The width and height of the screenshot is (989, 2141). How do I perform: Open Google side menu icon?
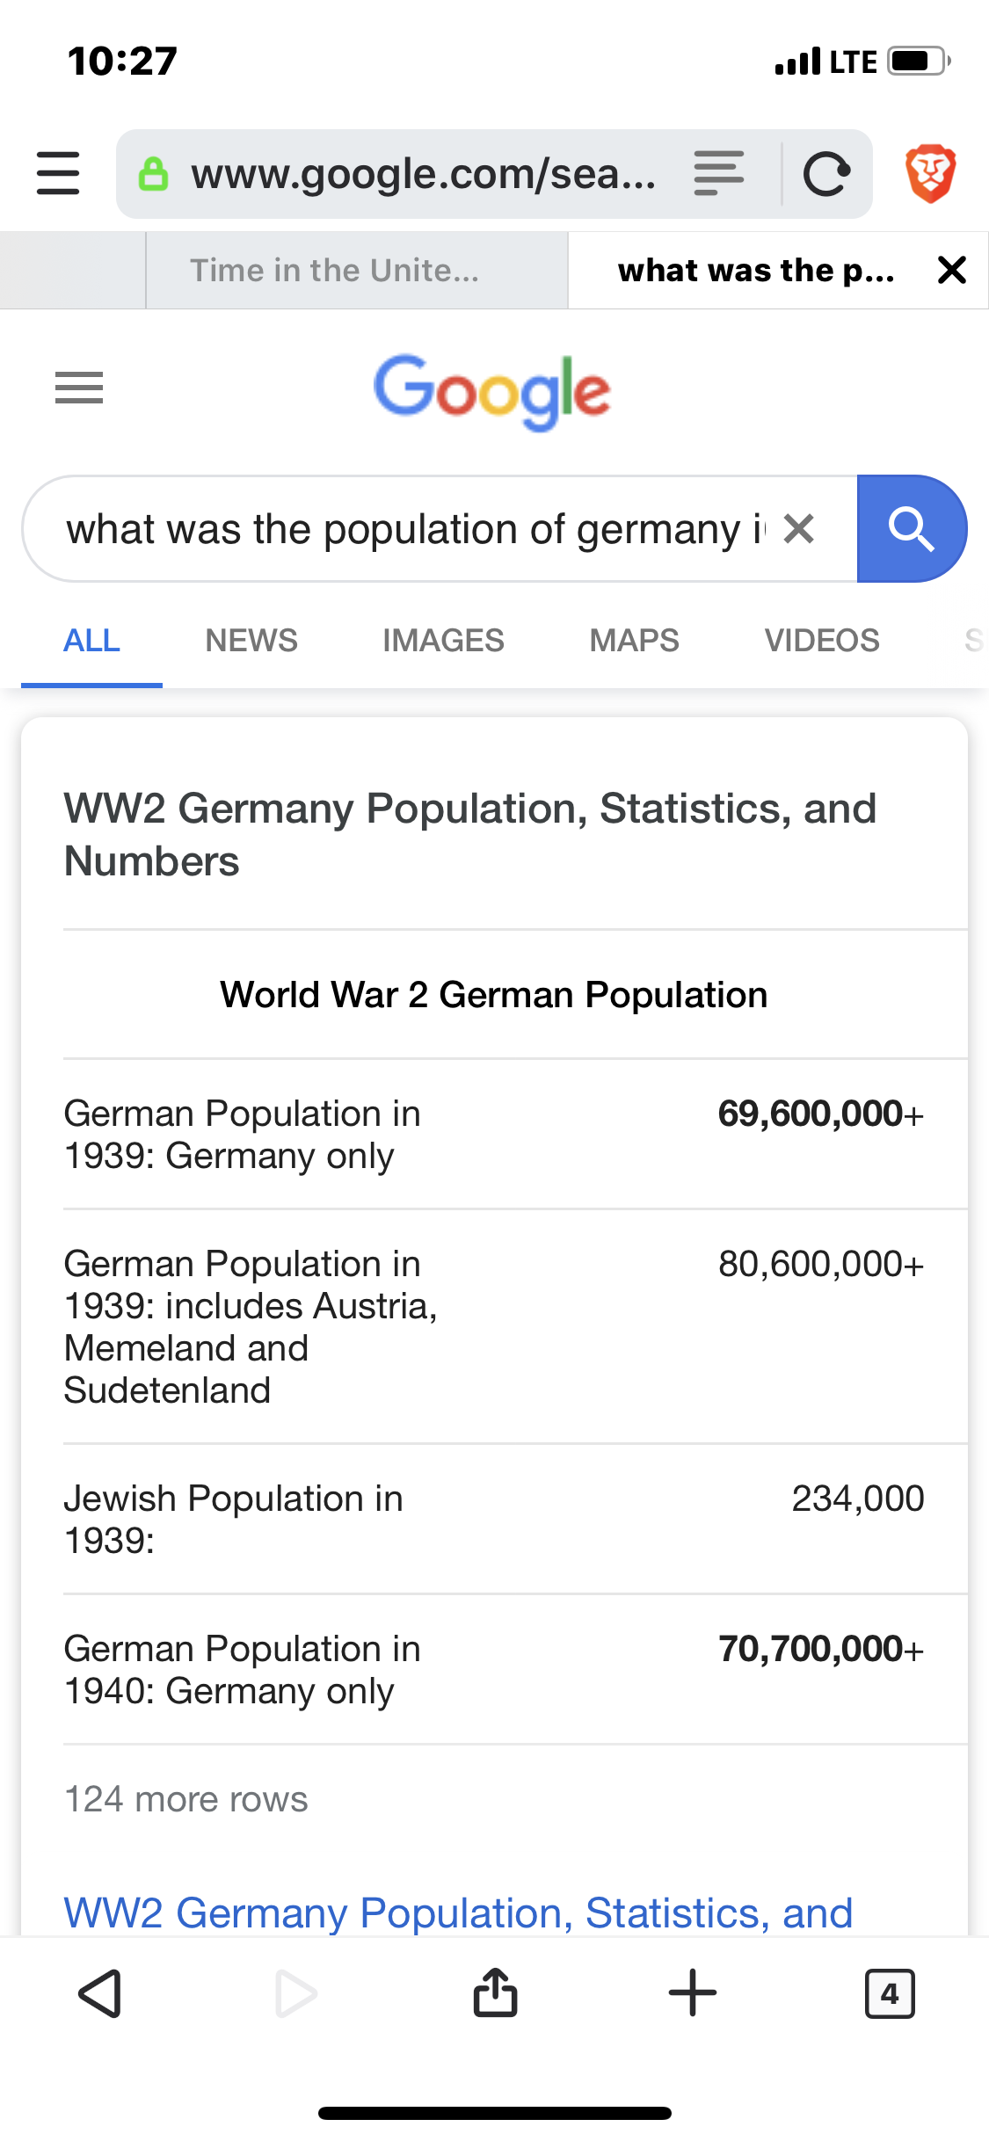click(x=79, y=388)
